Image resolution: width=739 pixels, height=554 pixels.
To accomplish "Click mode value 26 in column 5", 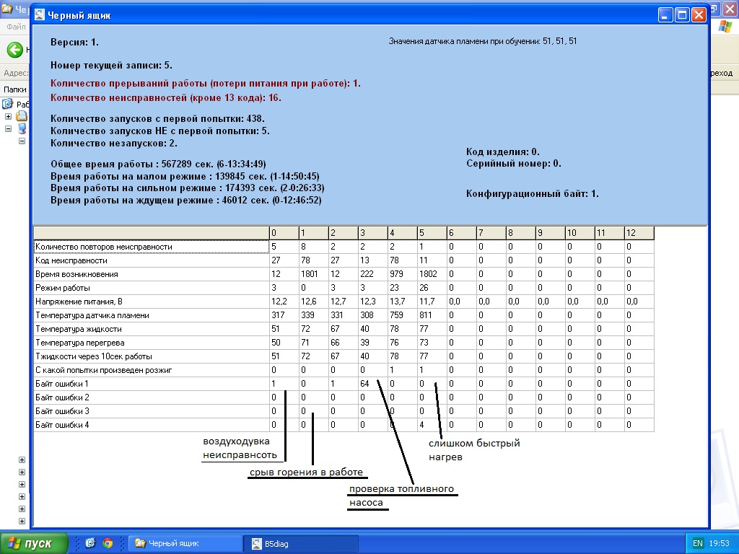I will (432, 288).
